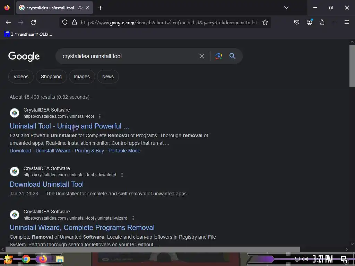The image size is (355, 266).
Task: Click the scroll down arrow of the vertical scrollbar
Action: click(352, 244)
